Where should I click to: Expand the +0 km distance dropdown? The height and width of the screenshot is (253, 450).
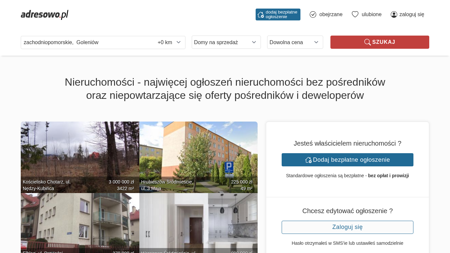[169, 42]
